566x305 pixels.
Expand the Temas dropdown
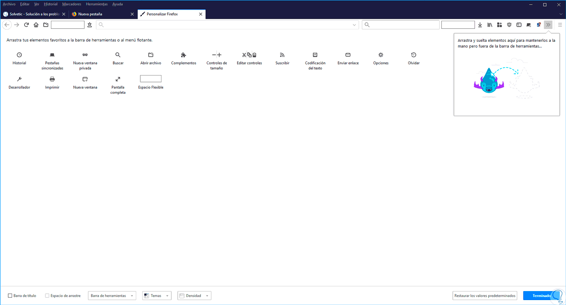pos(157,296)
